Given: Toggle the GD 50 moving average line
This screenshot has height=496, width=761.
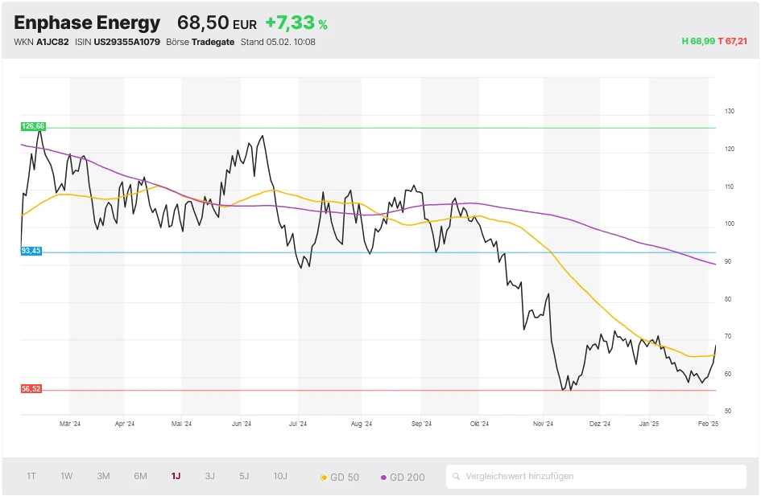Looking at the screenshot, I should [340, 478].
